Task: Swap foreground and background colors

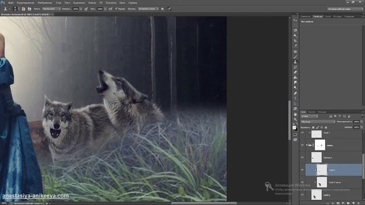Action: click(297, 124)
